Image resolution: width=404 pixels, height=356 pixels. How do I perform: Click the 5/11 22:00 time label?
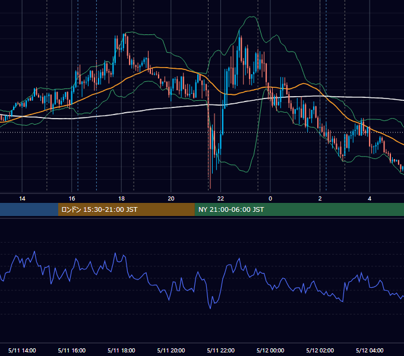click(221, 350)
